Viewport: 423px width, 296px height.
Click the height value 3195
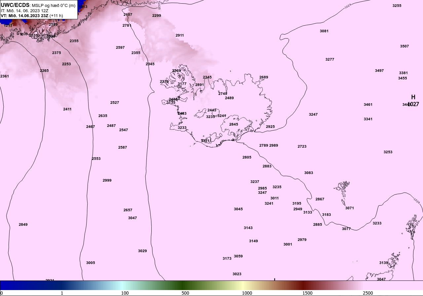[x=297, y=203]
